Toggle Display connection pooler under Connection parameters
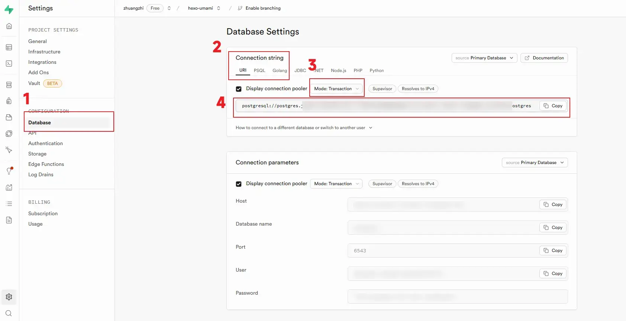 (x=239, y=184)
